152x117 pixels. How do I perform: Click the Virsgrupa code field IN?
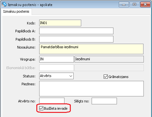coord(57,59)
